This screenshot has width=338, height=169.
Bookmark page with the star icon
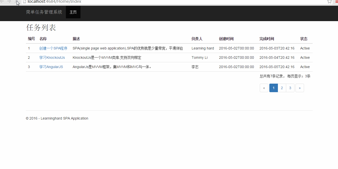(329, 2)
